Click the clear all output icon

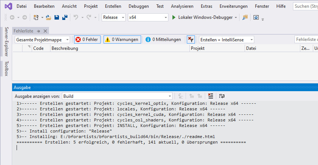[211, 96]
